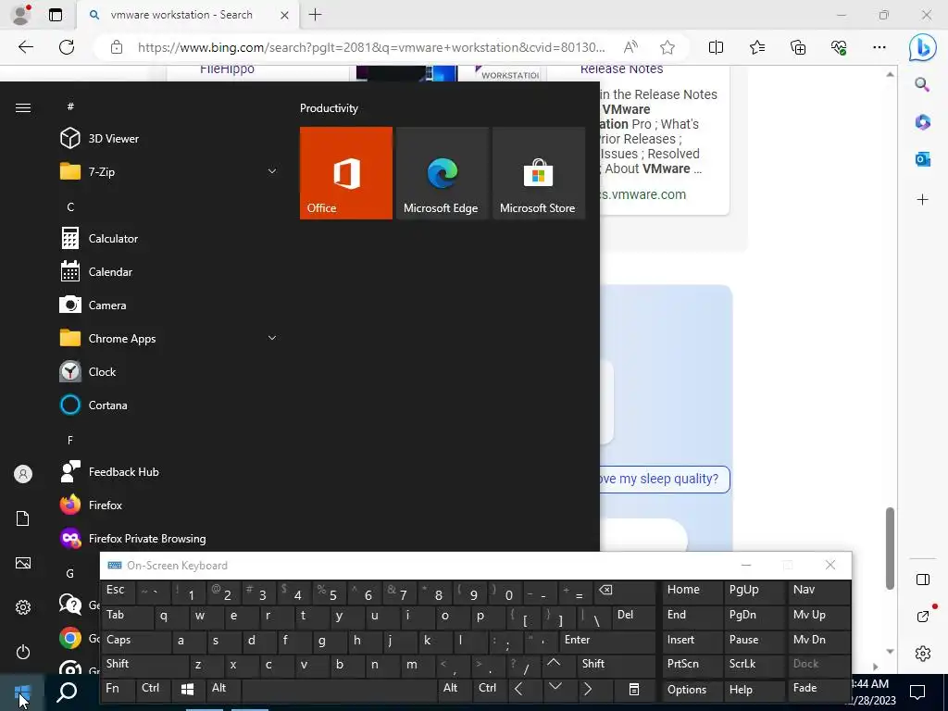Add app to Edge sidebar plus
The height and width of the screenshot is (711, 948).
(x=922, y=200)
